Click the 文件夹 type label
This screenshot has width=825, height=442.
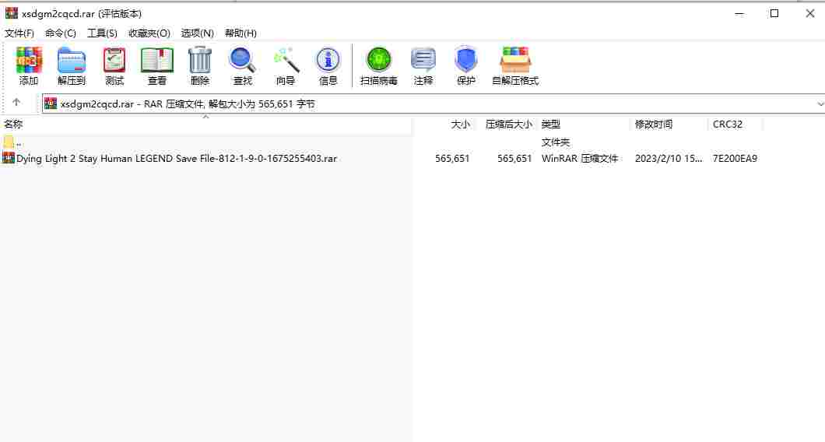pos(556,142)
